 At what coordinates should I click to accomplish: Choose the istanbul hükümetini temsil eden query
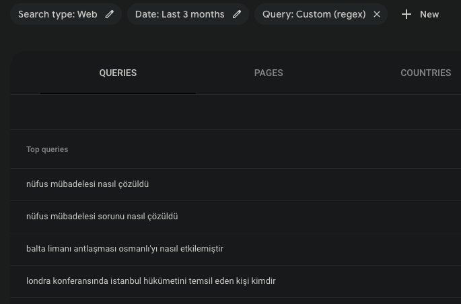click(x=151, y=281)
